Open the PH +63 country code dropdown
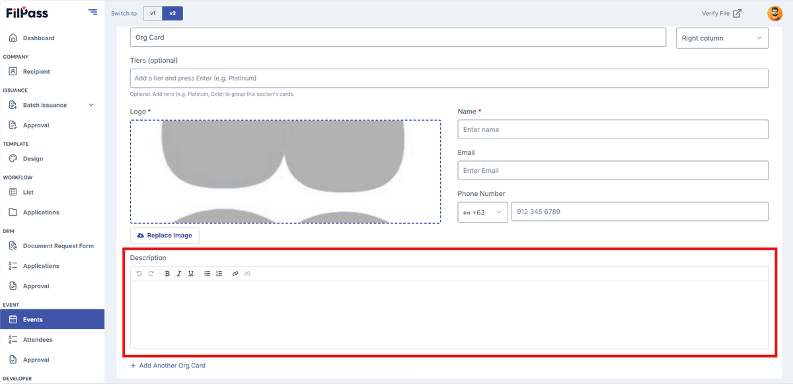Screen dimensions: 793x384 tap(483, 212)
